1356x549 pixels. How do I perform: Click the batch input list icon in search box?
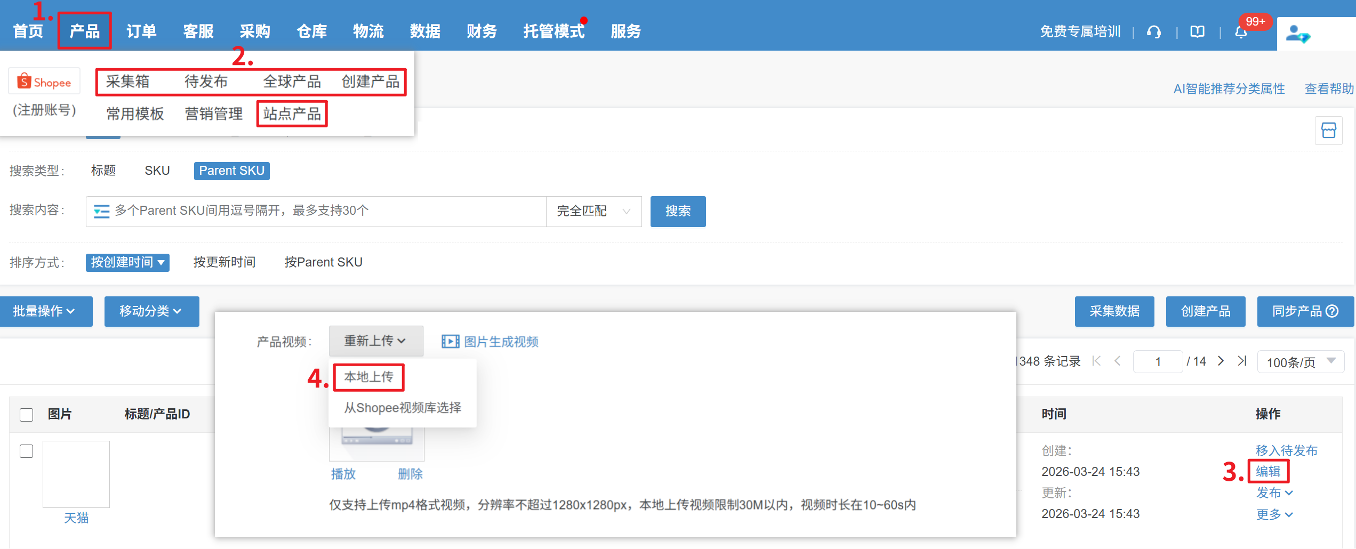[x=101, y=212]
